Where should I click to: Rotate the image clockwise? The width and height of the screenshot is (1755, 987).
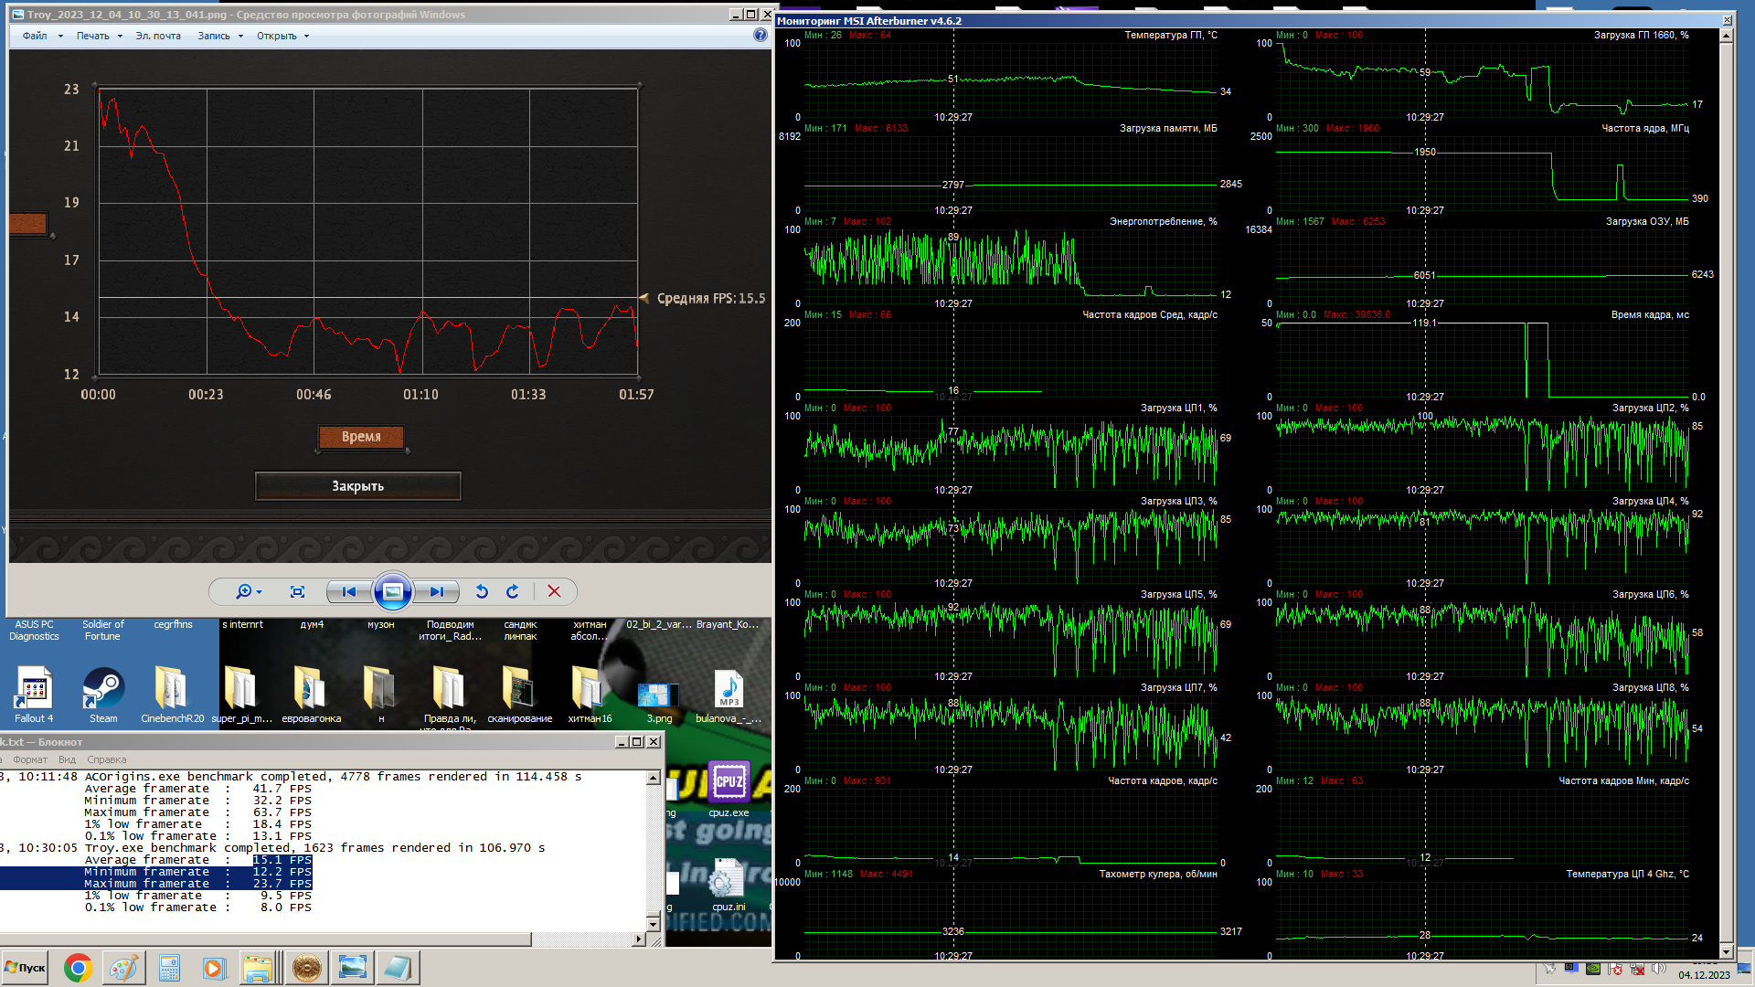(513, 592)
